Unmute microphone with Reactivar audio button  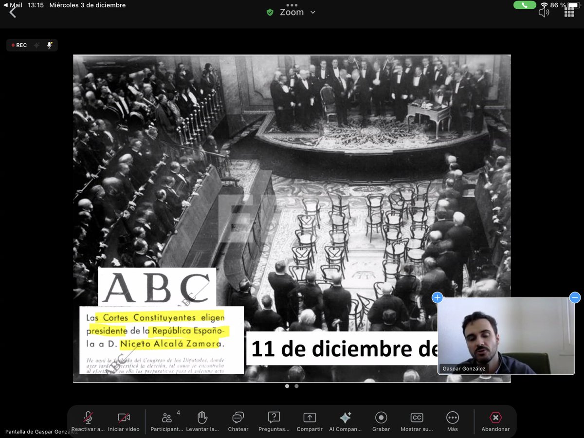coord(88,421)
